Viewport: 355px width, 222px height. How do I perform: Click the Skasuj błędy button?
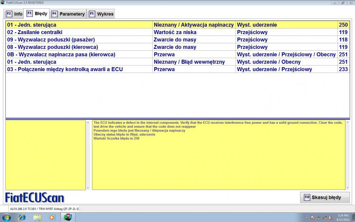click(325, 197)
